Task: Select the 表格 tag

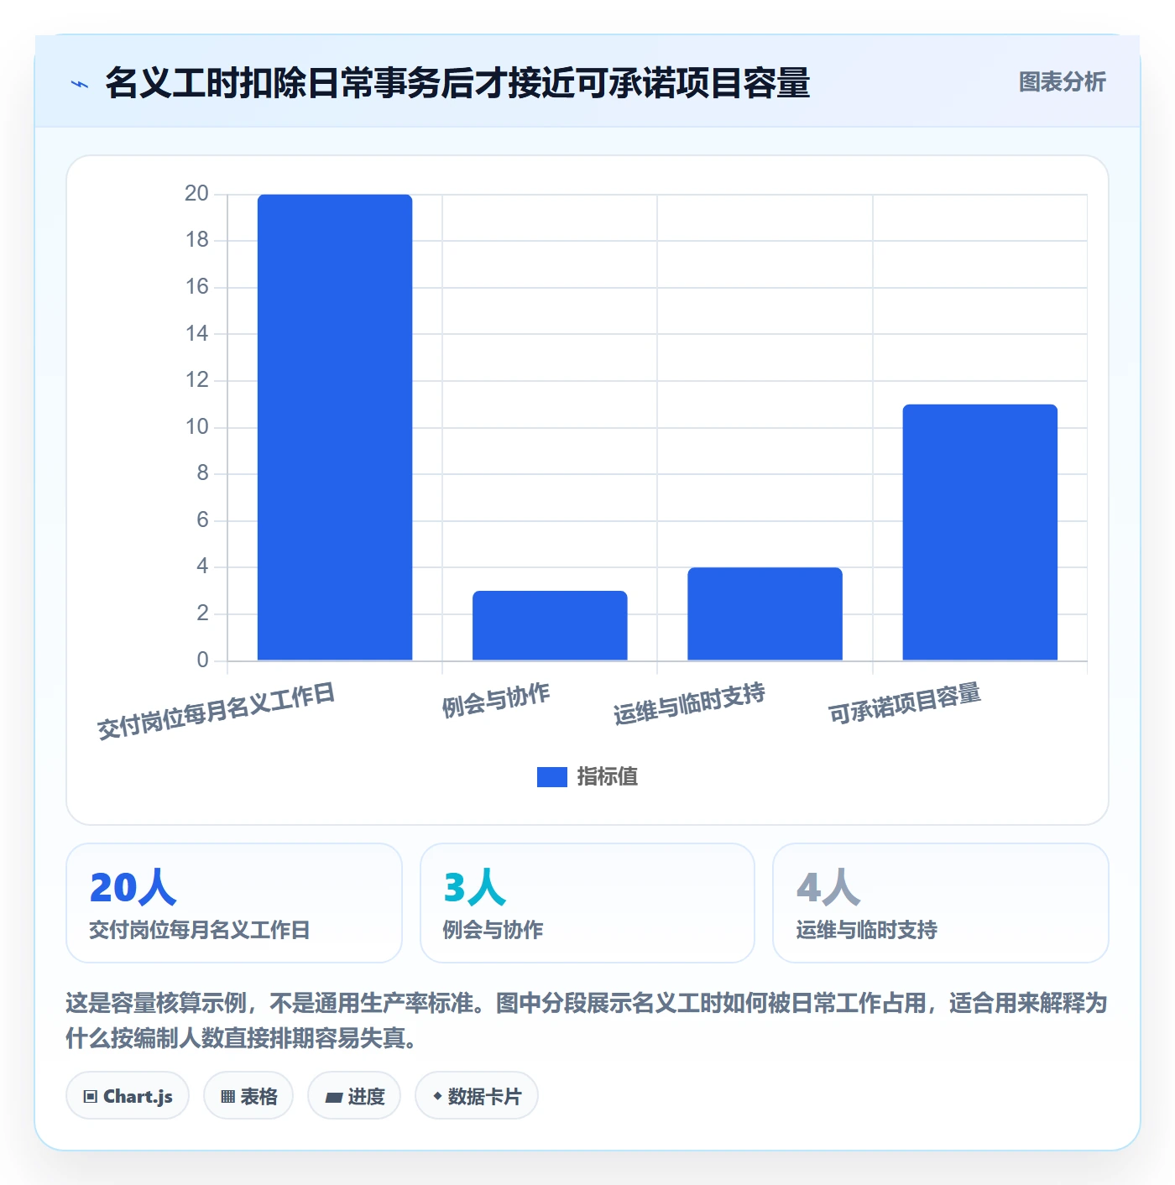Action: click(x=248, y=1096)
